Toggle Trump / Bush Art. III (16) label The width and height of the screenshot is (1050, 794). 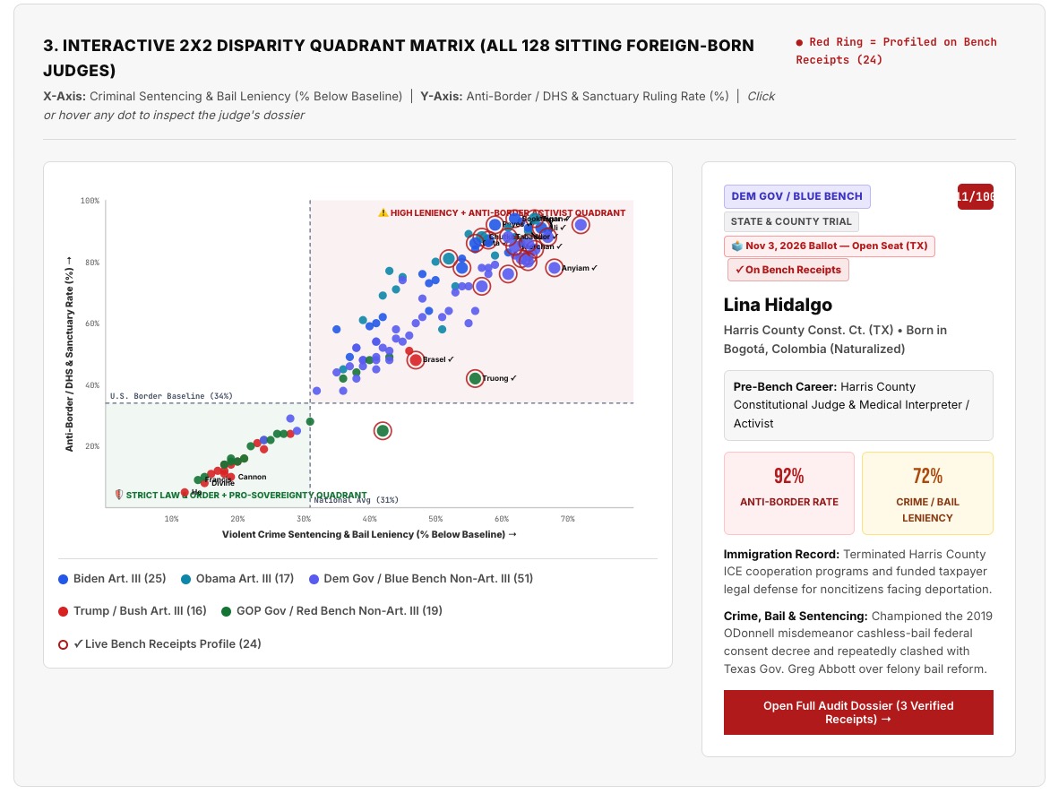click(x=140, y=610)
